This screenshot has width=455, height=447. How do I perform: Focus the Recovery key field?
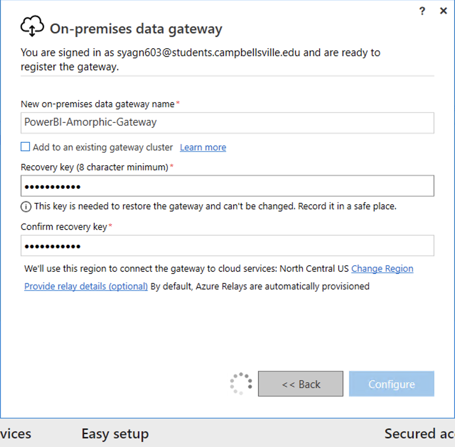(227, 186)
